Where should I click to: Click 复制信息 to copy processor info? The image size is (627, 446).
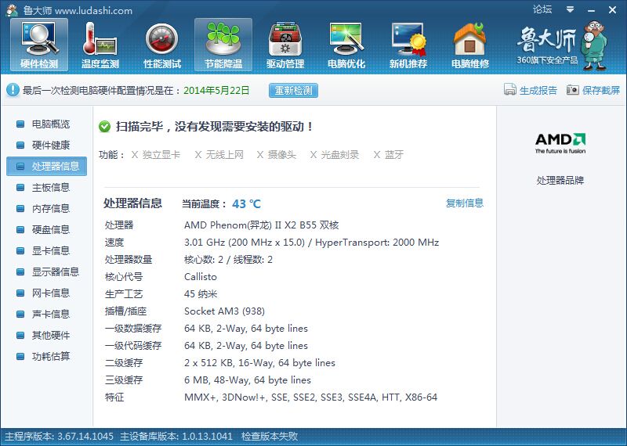(x=465, y=203)
